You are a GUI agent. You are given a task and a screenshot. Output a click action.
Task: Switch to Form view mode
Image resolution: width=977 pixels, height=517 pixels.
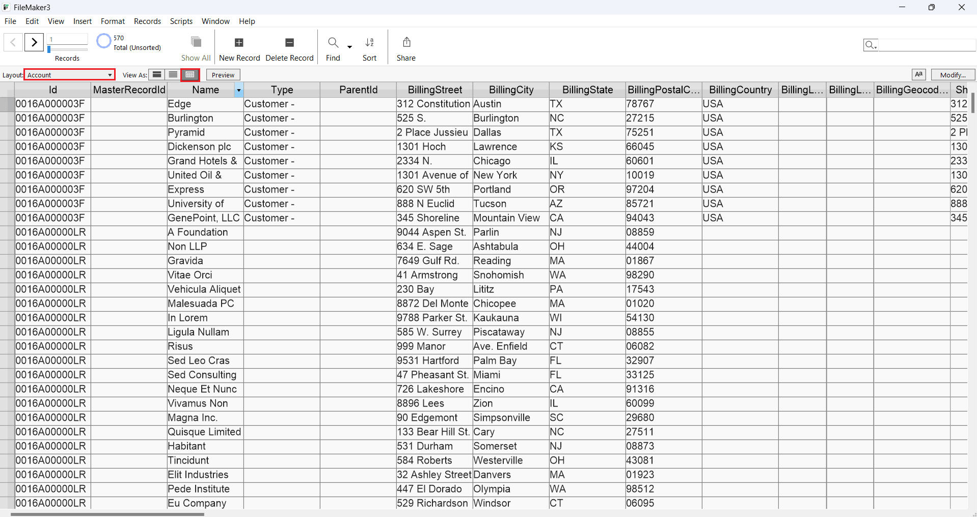coord(156,74)
